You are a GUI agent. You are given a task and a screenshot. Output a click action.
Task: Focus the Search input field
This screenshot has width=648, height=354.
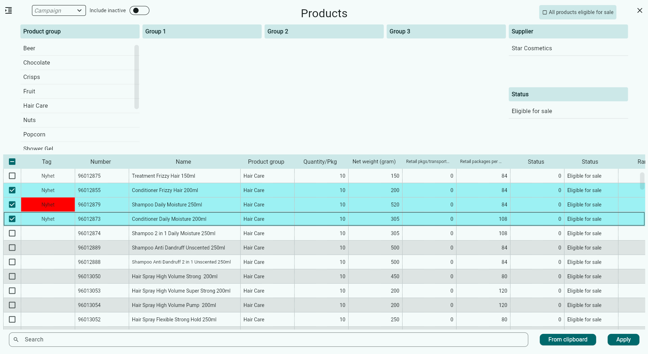click(x=268, y=340)
